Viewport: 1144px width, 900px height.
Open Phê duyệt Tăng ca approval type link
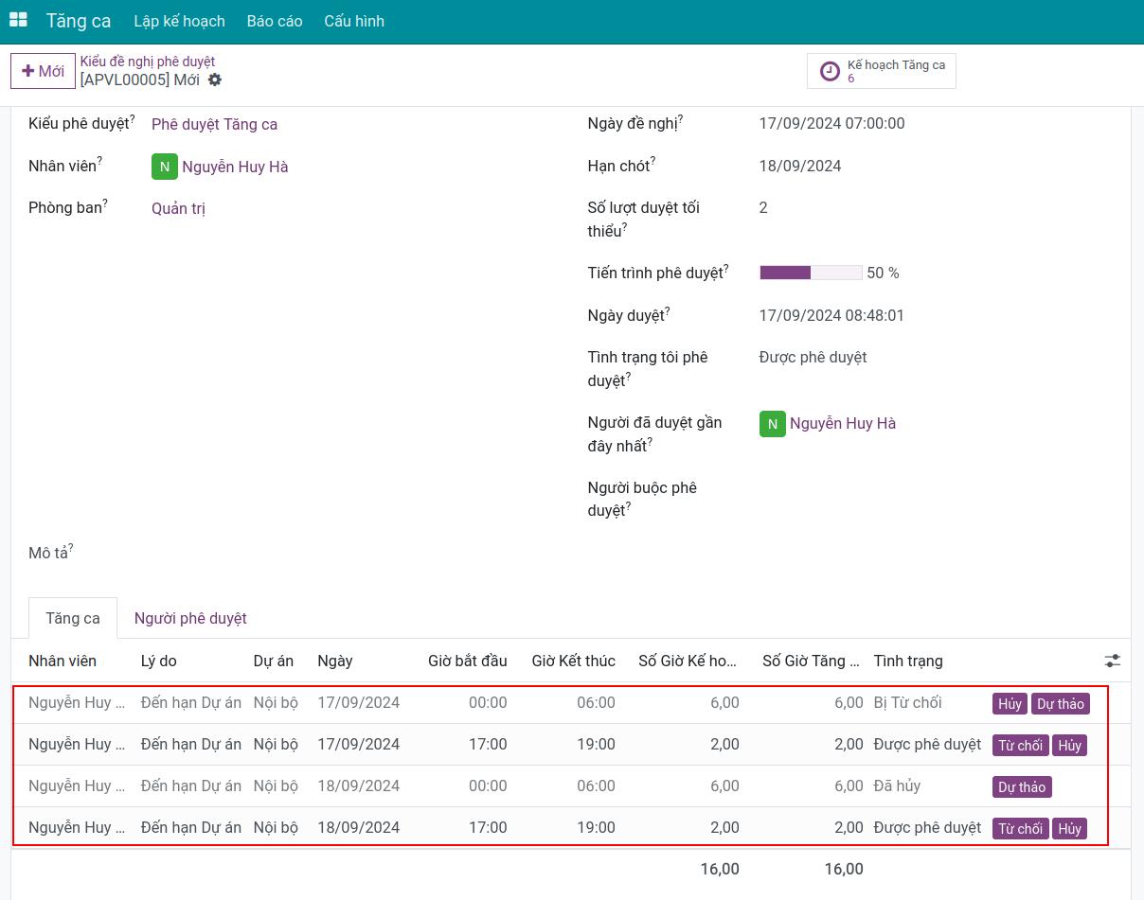214,124
